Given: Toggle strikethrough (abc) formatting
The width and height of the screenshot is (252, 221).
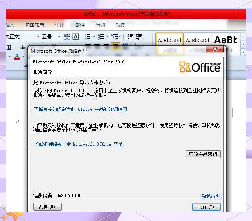Looking at the screenshot, I should pos(23,47).
